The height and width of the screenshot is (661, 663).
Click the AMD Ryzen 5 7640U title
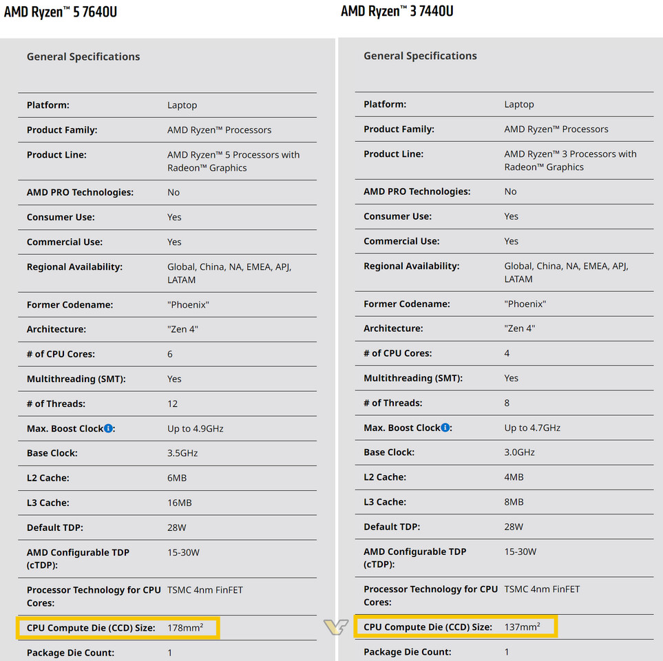click(x=61, y=12)
